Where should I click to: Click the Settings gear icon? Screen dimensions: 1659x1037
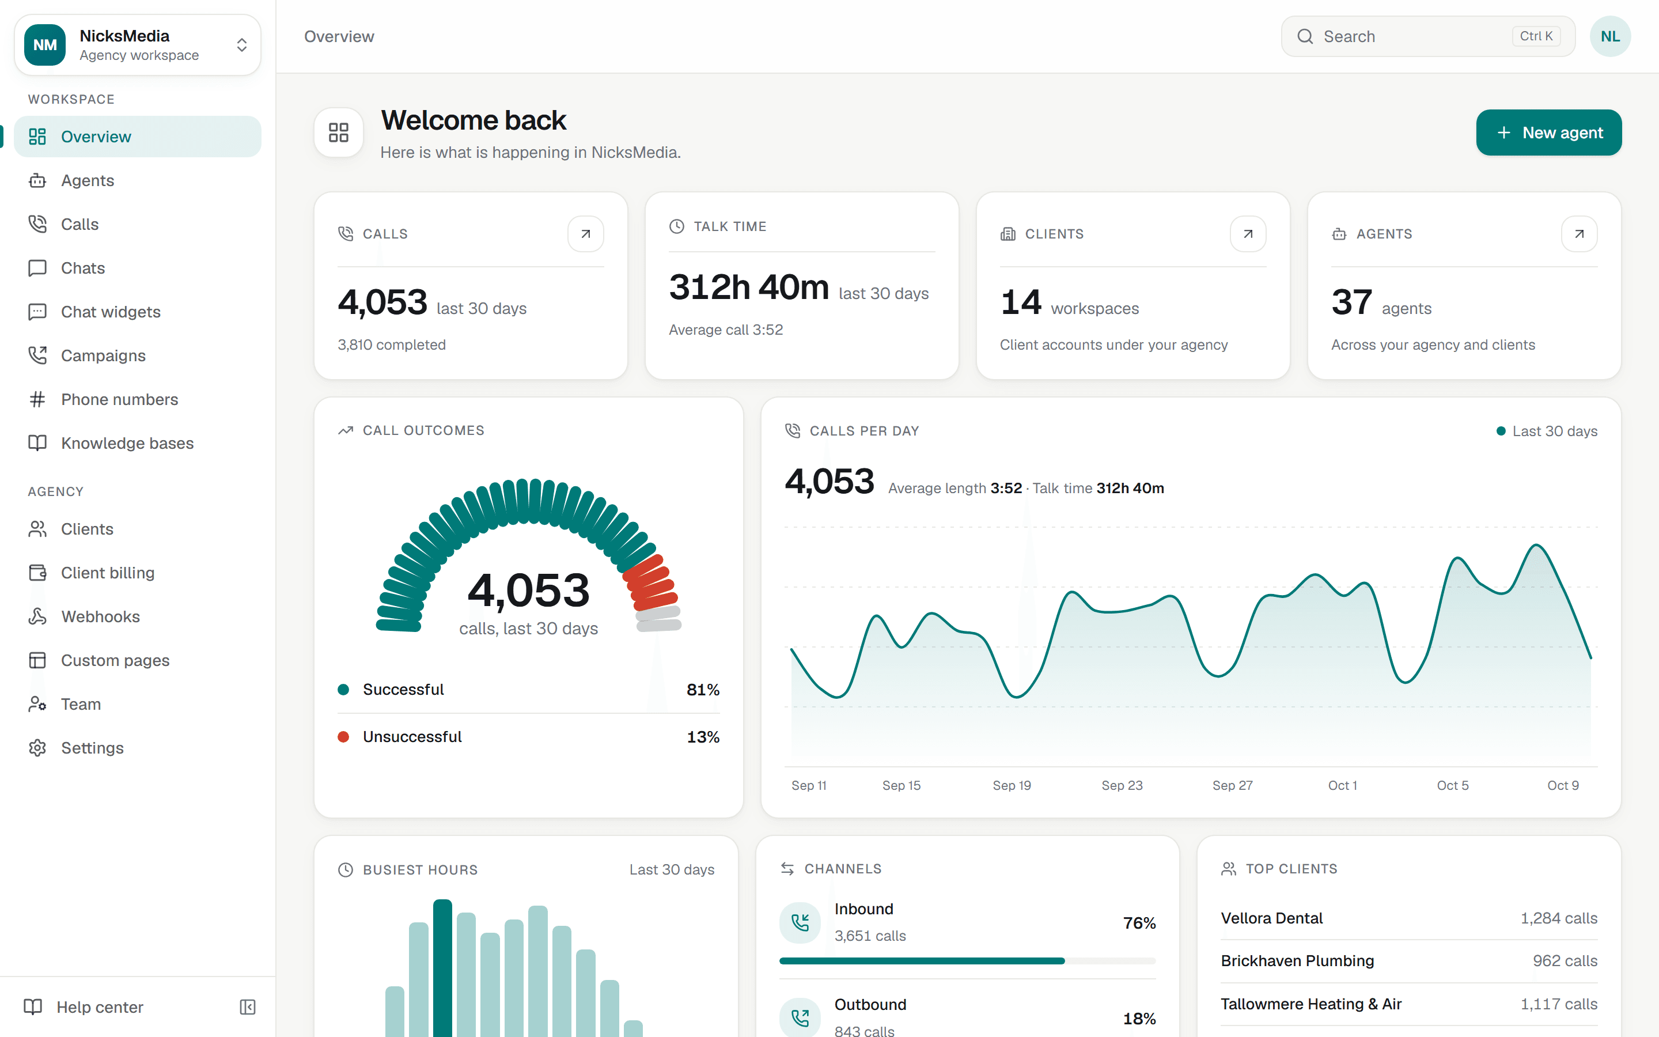pyautogui.click(x=37, y=748)
